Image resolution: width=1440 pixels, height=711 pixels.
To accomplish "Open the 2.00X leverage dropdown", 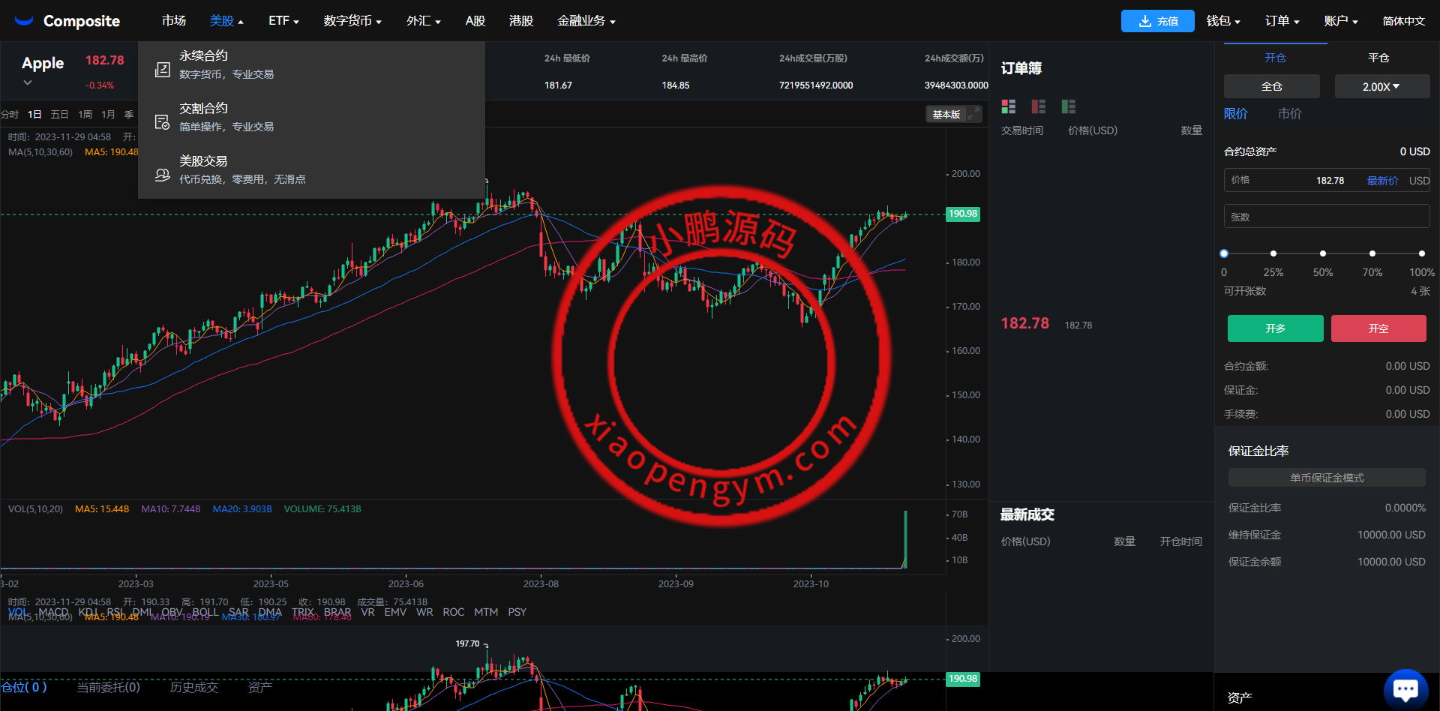I will [x=1381, y=86].
